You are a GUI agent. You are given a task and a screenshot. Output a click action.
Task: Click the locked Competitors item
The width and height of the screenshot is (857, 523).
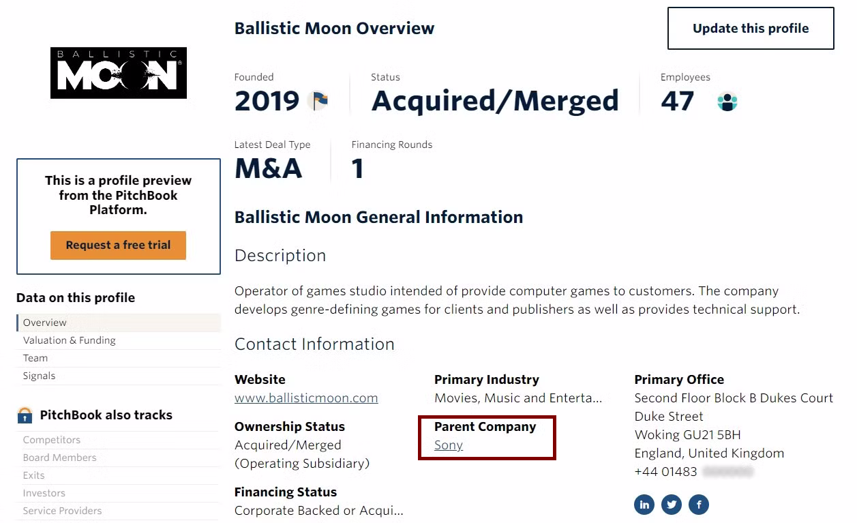pyautogui.click(x=52, y=440)
